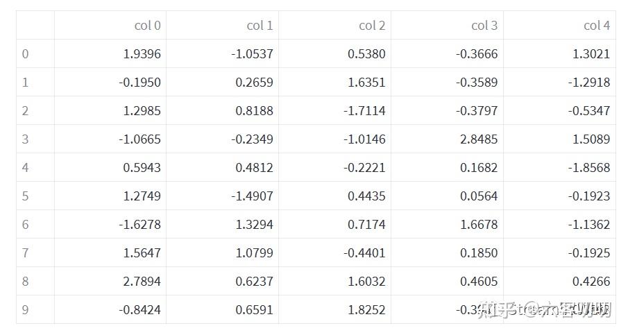Click row index 9
This screenshot has width=628, height=335.
(26, 310)
